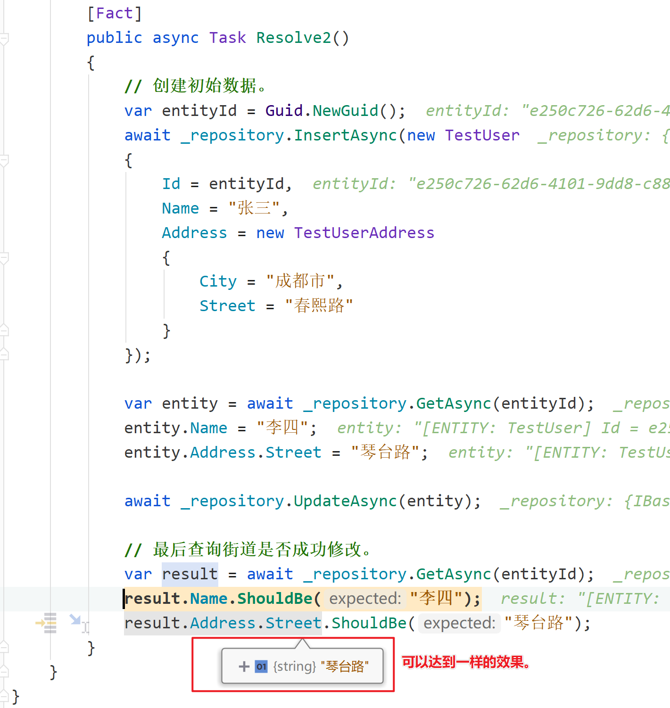Click the 'Task' return type
Image resolution: width=670 pixels, height=708 pixels.
228,38
